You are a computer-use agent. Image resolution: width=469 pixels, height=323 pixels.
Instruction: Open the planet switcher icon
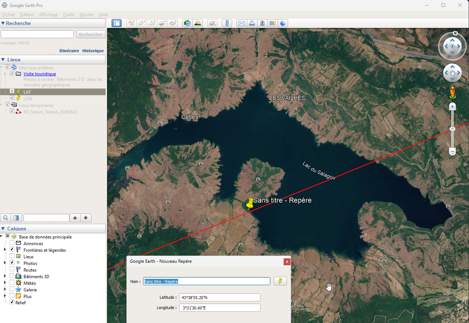[x=212, y=23]
